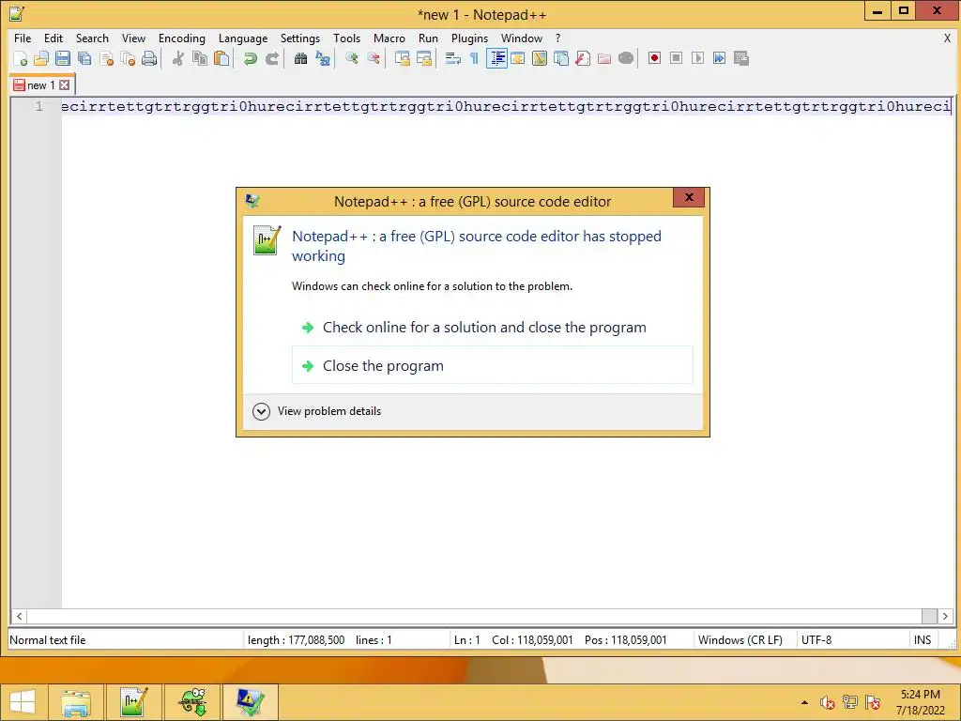Screen dimensions: 961x721
Task: Click the Document List toolbar icon
Action: (x=561, y=59)
